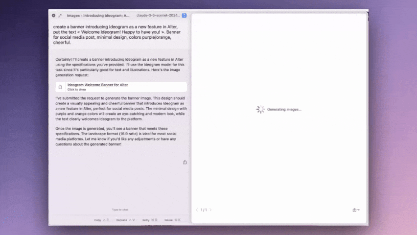Viewport: 417px width, 235px height.
Task: Collapse the window with the shrink arrows icon
Action: click(60, 16)
